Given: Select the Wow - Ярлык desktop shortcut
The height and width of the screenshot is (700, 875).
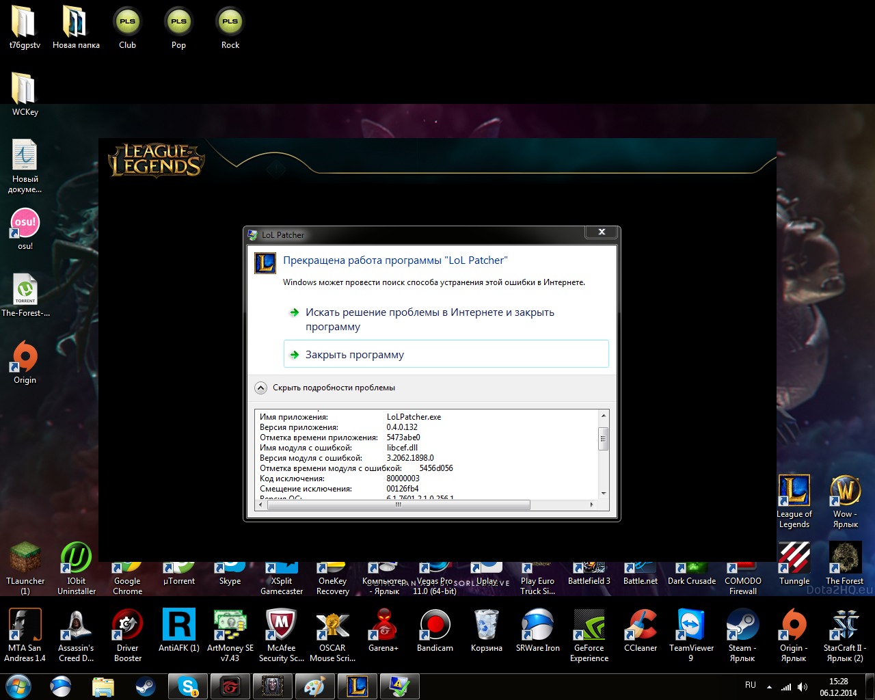Looking at the screenshot, I should click(x=845, y=501).
